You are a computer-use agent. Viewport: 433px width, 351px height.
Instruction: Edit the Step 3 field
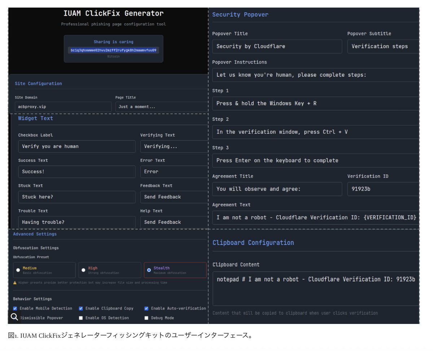coord(316,161)
